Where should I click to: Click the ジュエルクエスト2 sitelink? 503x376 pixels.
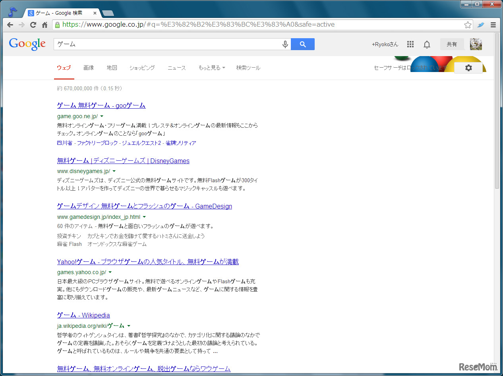point(141,143)
